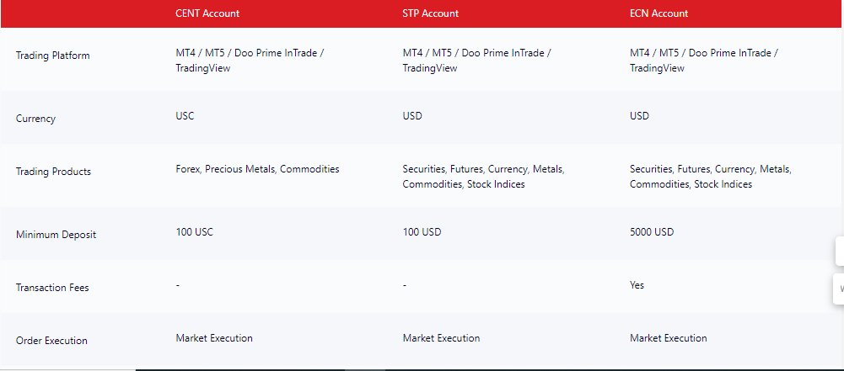Click the 100 USC minimum deposit value

(194, 232)
